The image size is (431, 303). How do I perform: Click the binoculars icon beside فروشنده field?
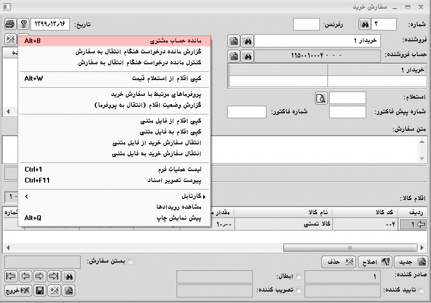(x=247, y=41)
